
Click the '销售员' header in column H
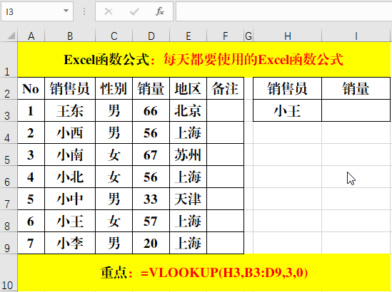tap(288, 88)
